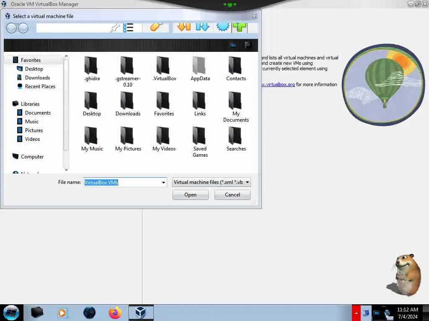The height and width of the screenshot is (321, 429).
Task: Click the Open button
Action: (x=191, y=195)
